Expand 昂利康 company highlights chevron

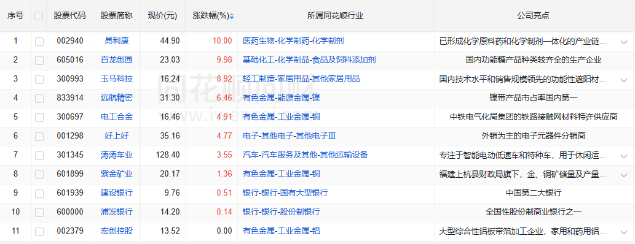coord(623,42)
